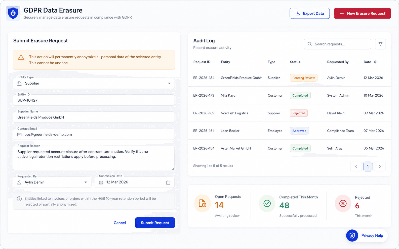Click Compliance Team requester
Image resolution: width=399 pixels, height=249 pixels.
[x=340, y=131]
